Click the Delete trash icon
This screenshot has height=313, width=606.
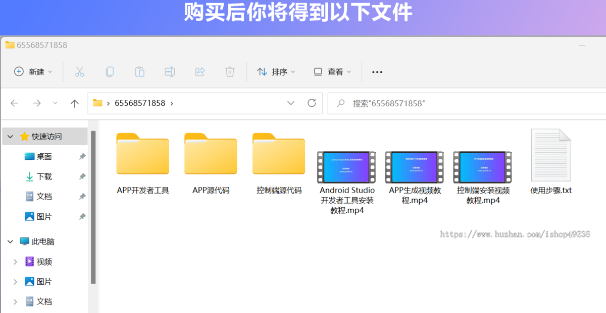[x=230, y=72]
